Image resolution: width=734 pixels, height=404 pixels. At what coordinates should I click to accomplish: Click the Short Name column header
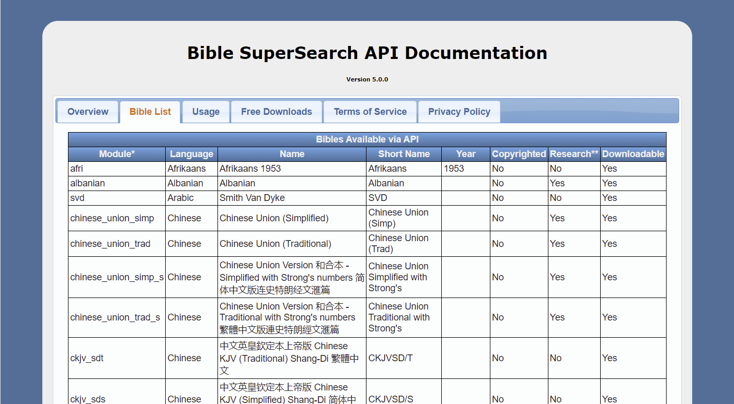404,154
